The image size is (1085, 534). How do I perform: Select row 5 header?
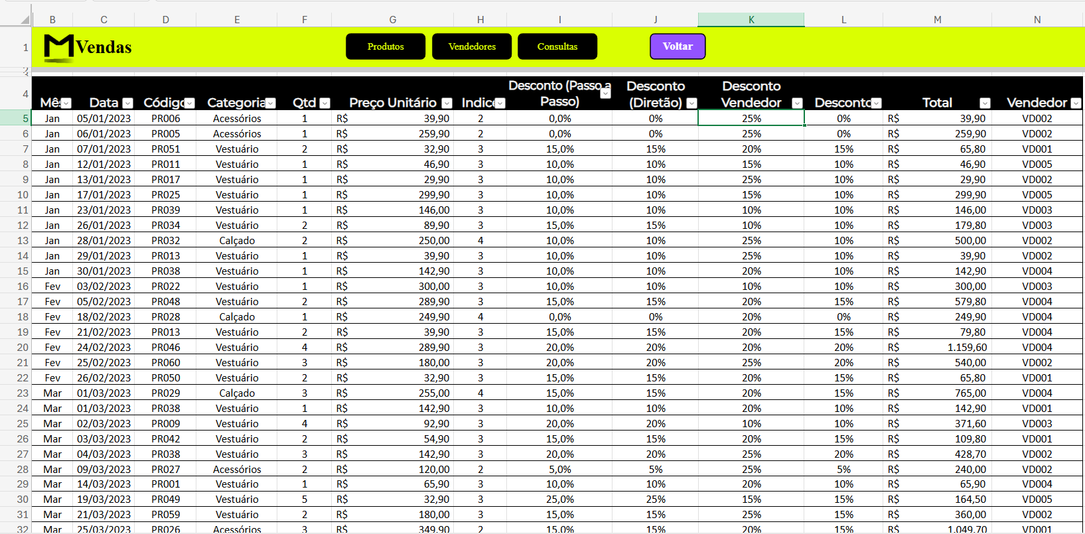[15, 118]
